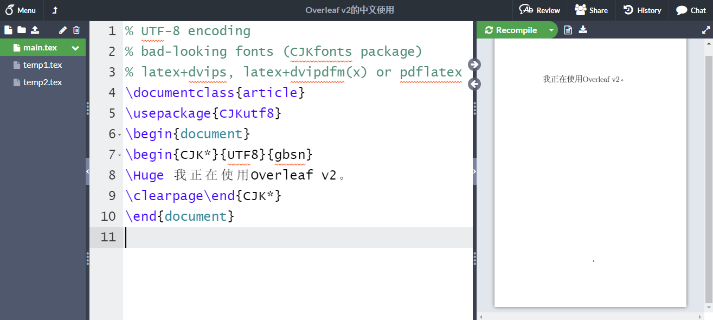Open the project History
Viewport: 713px width, 320px height.
point(642,10)
